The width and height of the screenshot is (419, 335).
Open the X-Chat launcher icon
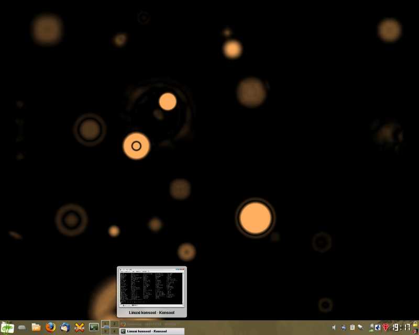80,328
